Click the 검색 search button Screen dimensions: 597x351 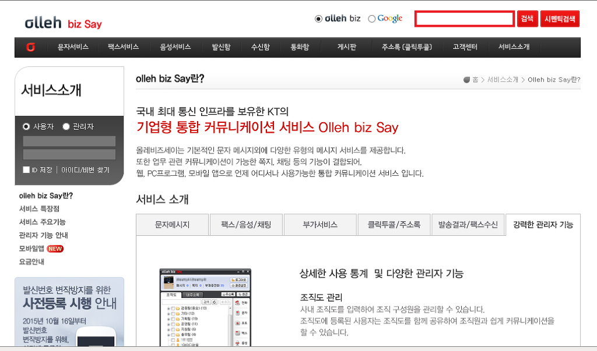click(527, 19)
